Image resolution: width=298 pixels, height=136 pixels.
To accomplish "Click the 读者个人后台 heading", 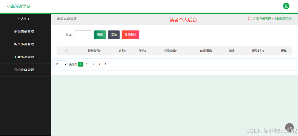I will click(183, 20).
